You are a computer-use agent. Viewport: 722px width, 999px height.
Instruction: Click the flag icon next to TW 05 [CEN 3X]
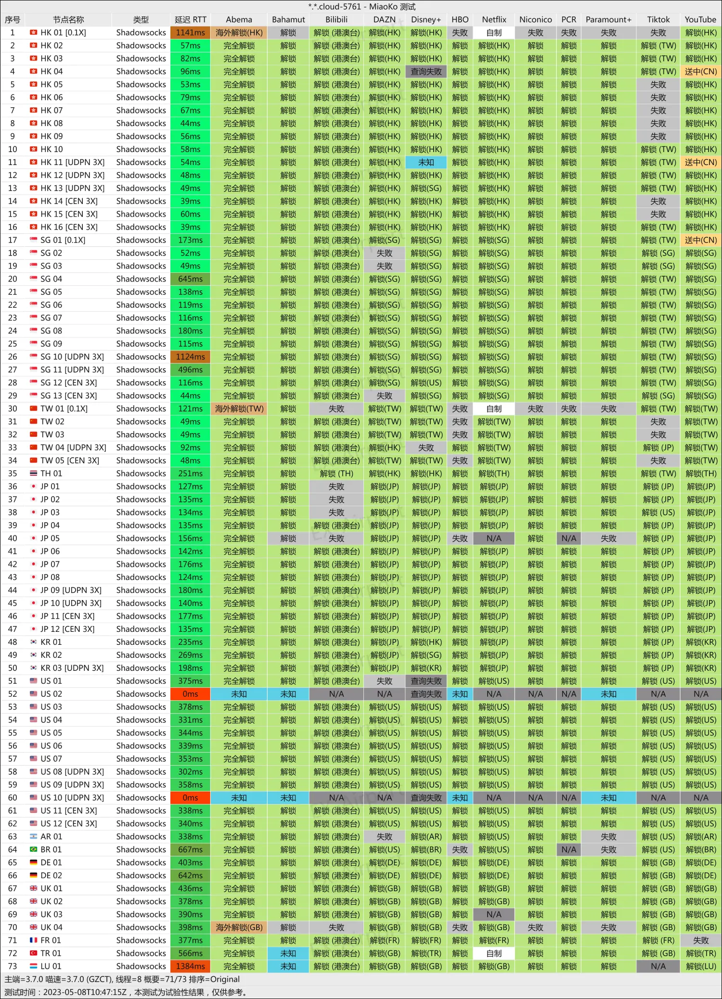pos(33,461)
